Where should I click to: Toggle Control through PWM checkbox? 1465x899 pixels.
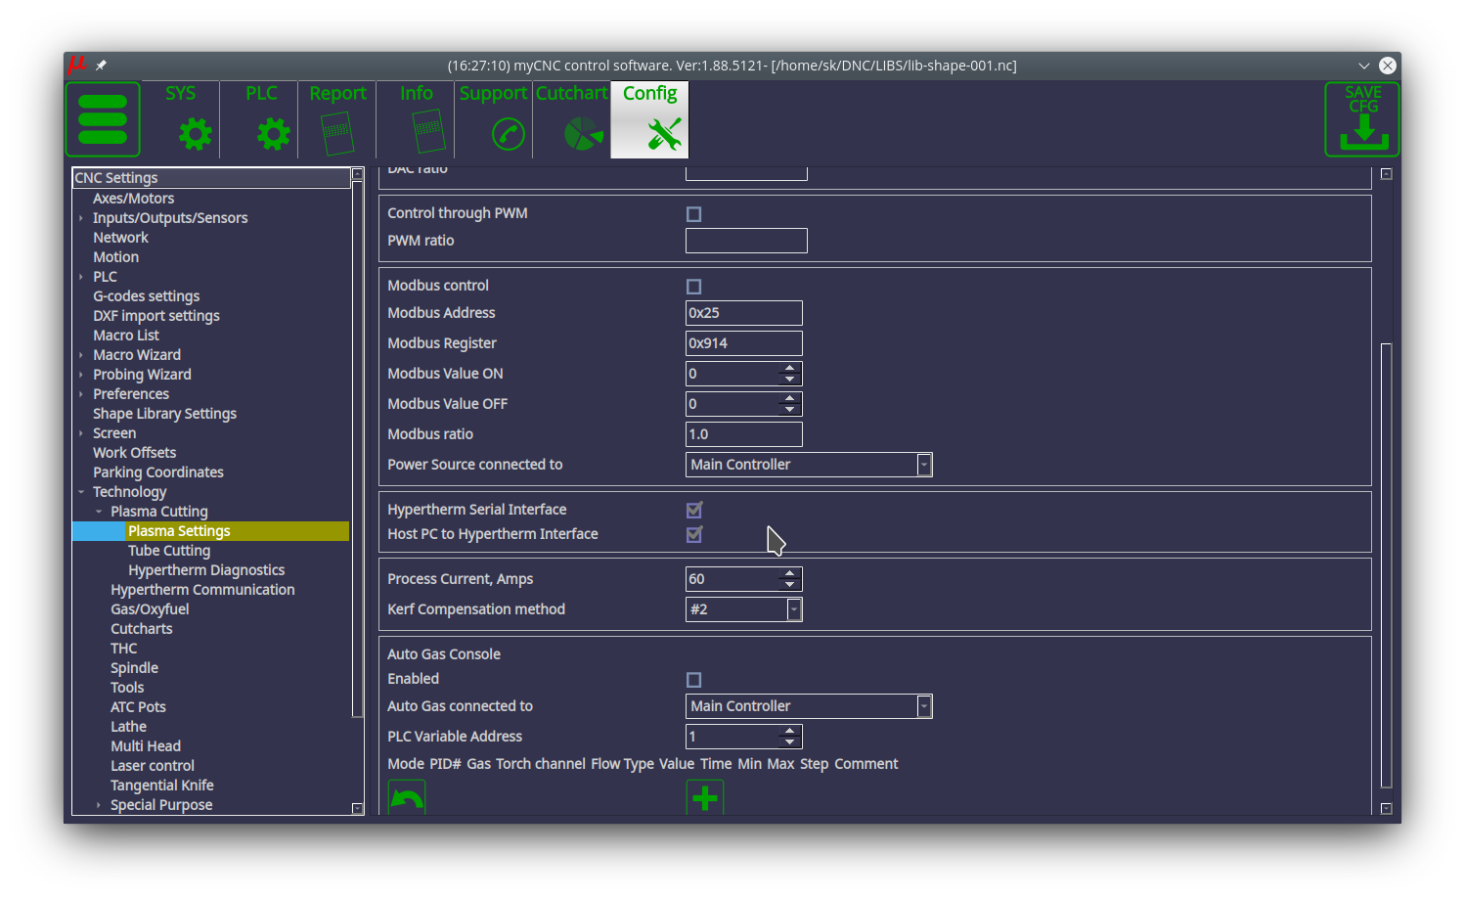coord(694,214)
